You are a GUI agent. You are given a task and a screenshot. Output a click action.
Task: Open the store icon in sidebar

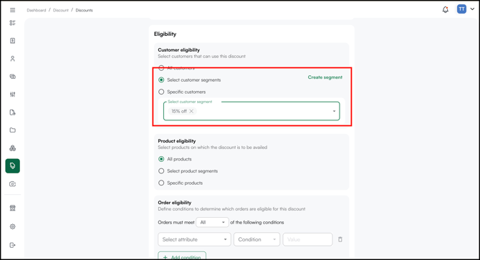(x=13, y=208)
